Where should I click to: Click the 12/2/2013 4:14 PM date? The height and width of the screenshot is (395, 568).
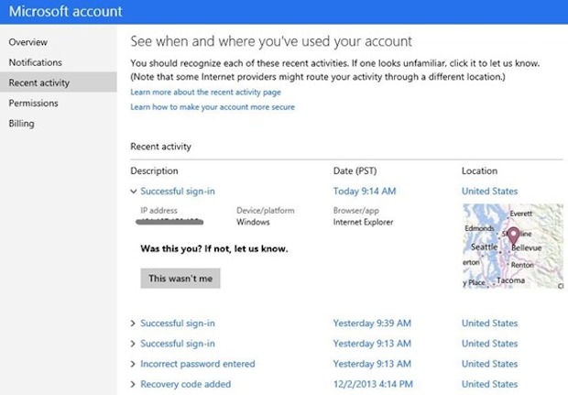coord(372,384)
